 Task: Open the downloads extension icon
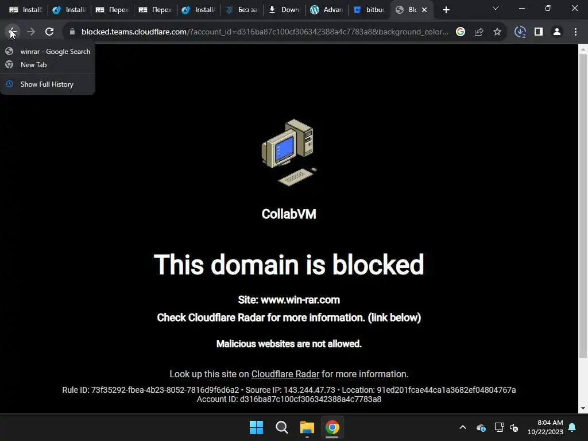[520, 32]
